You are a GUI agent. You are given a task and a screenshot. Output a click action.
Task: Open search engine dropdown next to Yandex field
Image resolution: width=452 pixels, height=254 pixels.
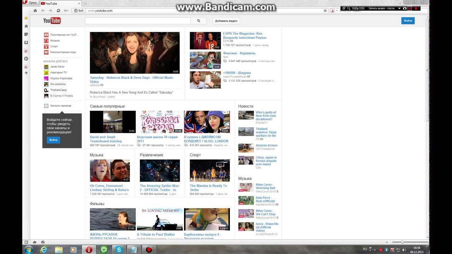pyautogui.click(x=337, y=11)
